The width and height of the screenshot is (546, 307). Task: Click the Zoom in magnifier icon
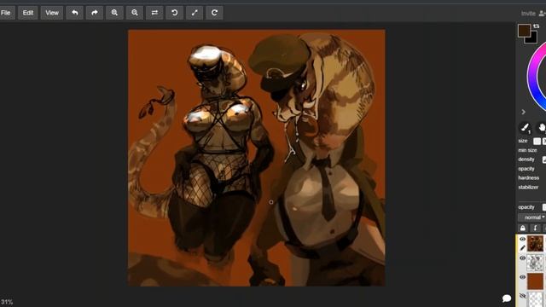pyautogui.click(x=114, y=13)
